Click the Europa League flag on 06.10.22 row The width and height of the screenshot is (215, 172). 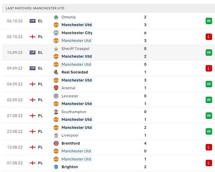(32, 21)
